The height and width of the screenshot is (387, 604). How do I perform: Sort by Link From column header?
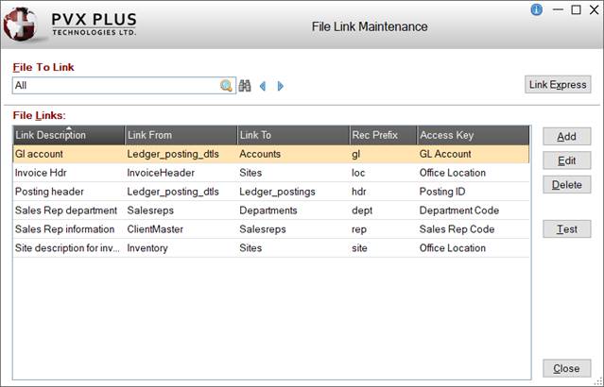point(180,136)
